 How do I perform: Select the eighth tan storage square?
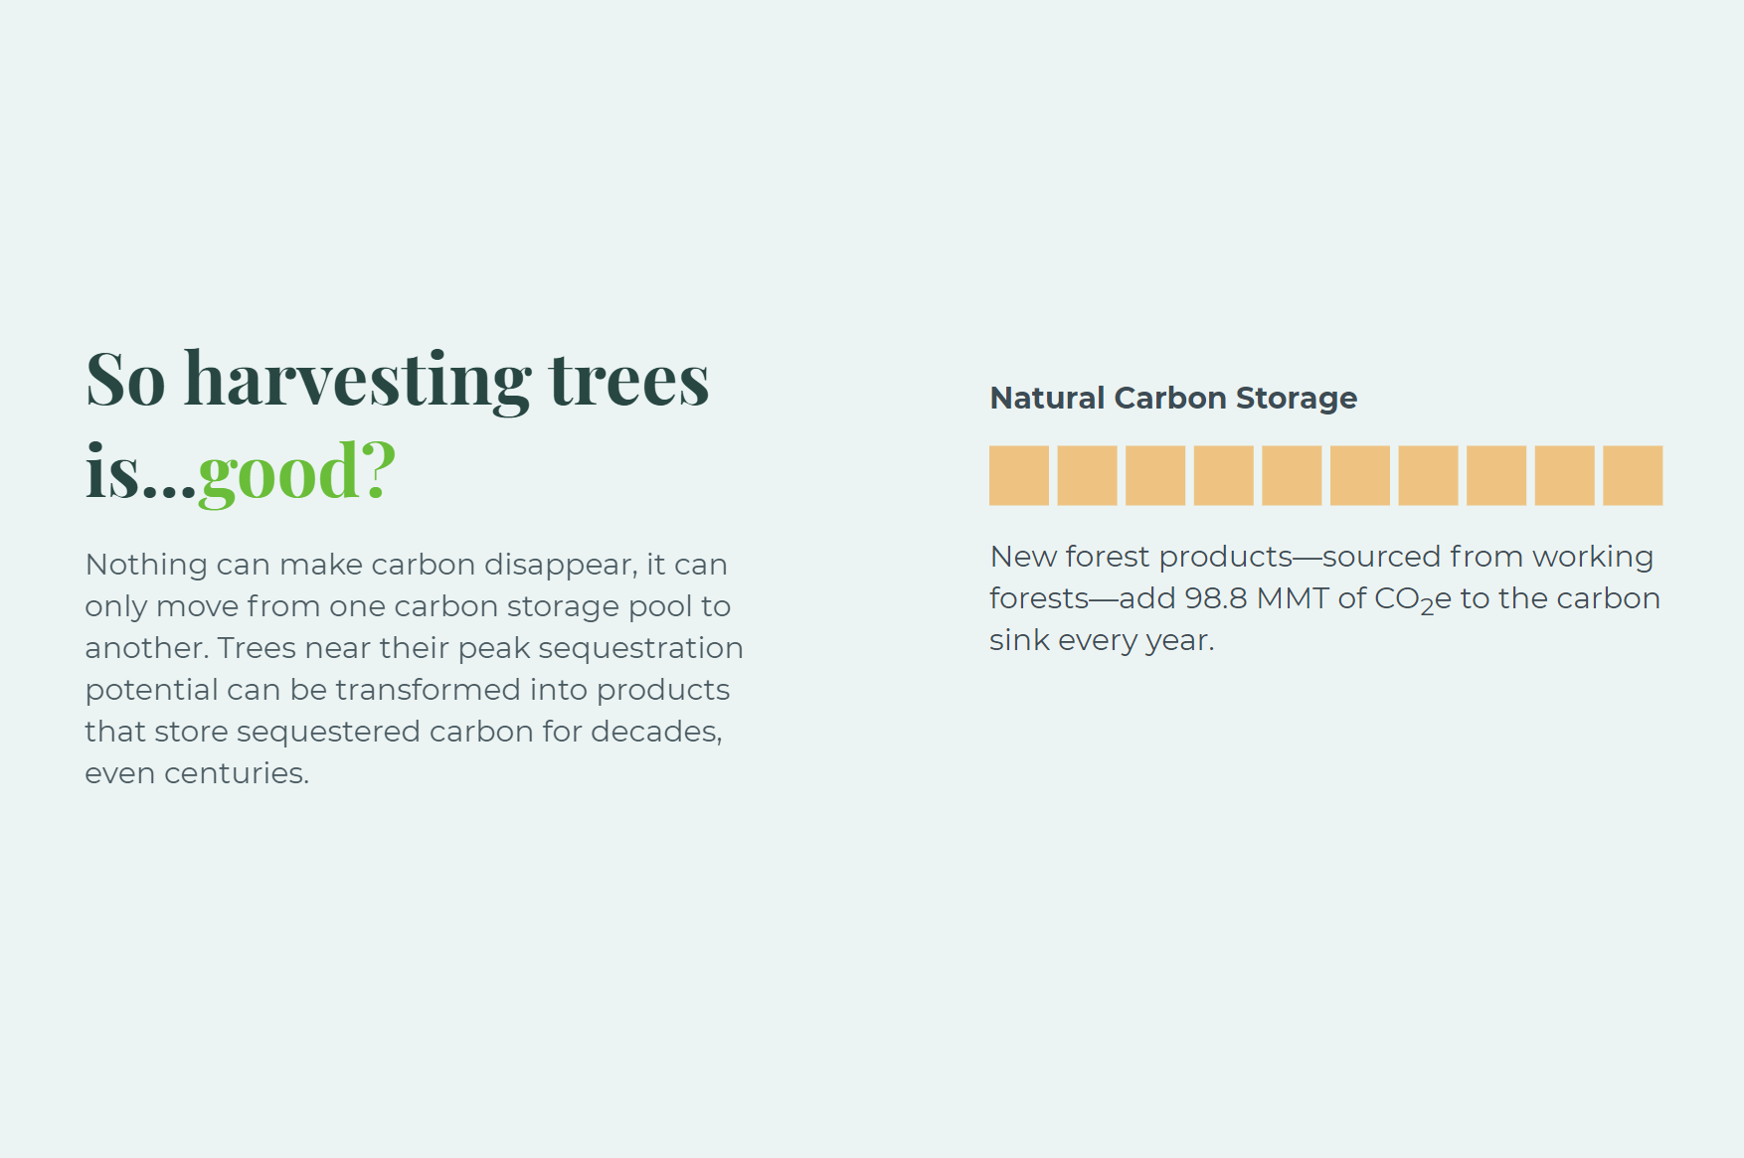(x=1496, y=475)
